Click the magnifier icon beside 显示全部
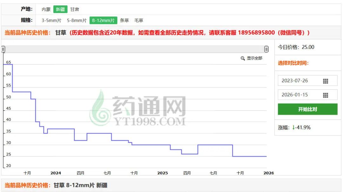 coord(243,58)
